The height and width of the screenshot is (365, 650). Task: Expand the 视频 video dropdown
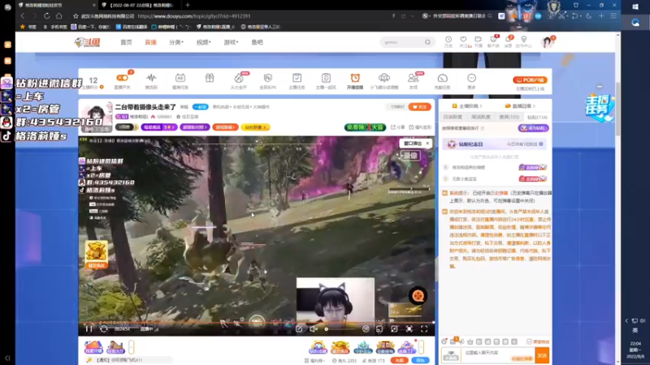tap(204, 42)
